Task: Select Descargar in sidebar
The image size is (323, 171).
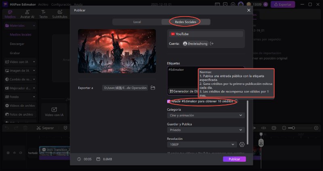Action: pos(17,44)
